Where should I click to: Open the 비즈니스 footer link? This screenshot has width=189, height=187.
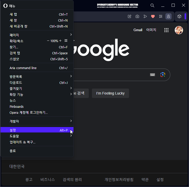pos(48,179)
